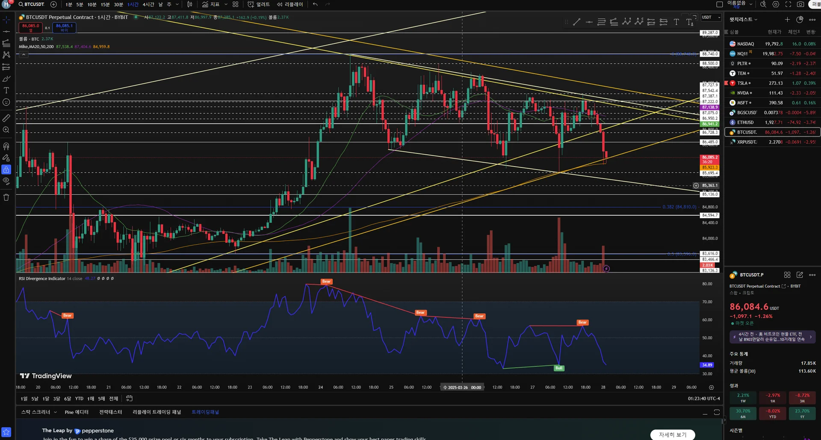
Task: Open the USDT currency dropdown
Action: [x=711, y=18]
